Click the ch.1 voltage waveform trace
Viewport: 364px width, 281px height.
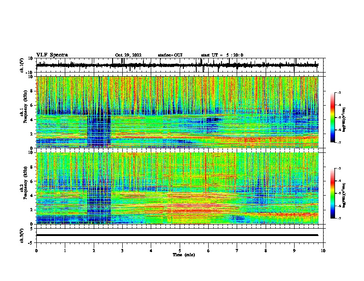(177, 65)
